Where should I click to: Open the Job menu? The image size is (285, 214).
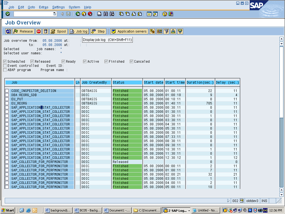click(x=11, y=7)
